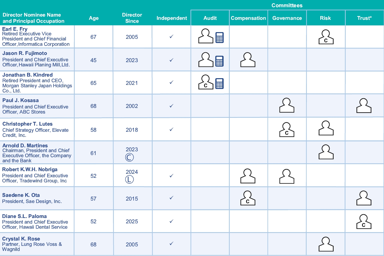Click the Audit column header
The image size is (384, 256).
pos(210,18)
